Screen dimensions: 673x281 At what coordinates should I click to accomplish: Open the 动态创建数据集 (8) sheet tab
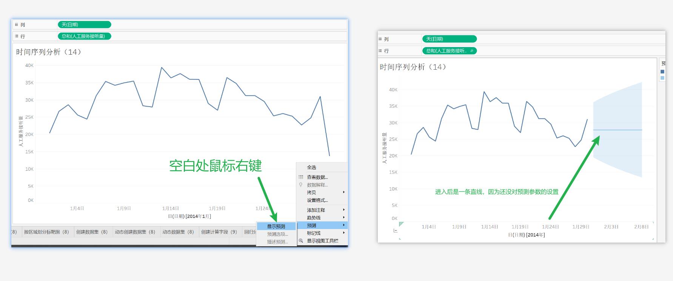(135, 232)
